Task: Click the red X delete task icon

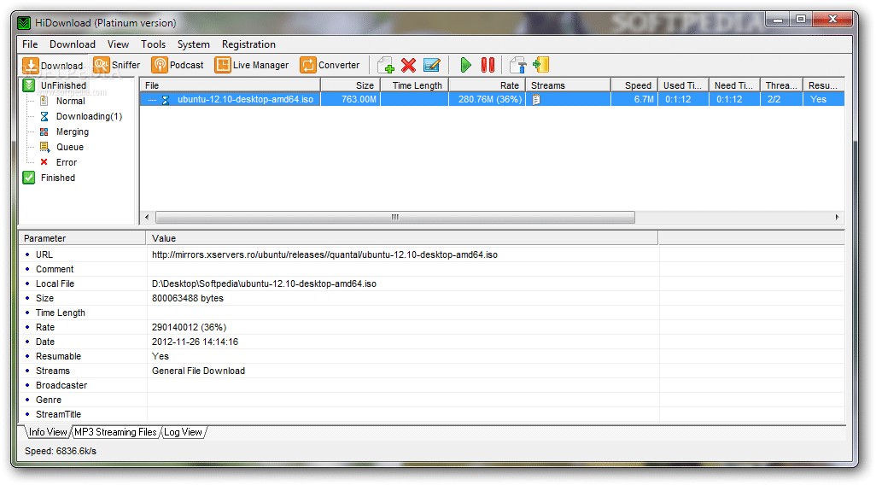Action: [x=409, y=65]
